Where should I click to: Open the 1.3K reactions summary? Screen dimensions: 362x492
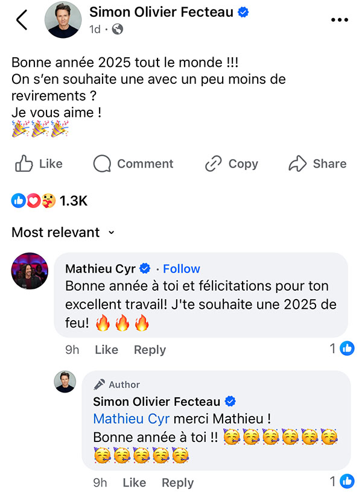click(49, 201)
